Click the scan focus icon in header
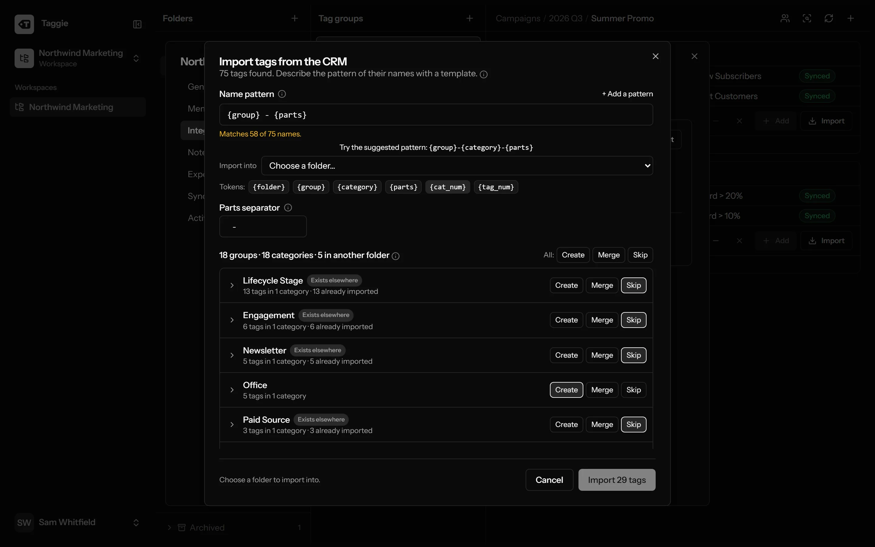The width and height of the screenshot is (875, 547). (x=807, y=19)
